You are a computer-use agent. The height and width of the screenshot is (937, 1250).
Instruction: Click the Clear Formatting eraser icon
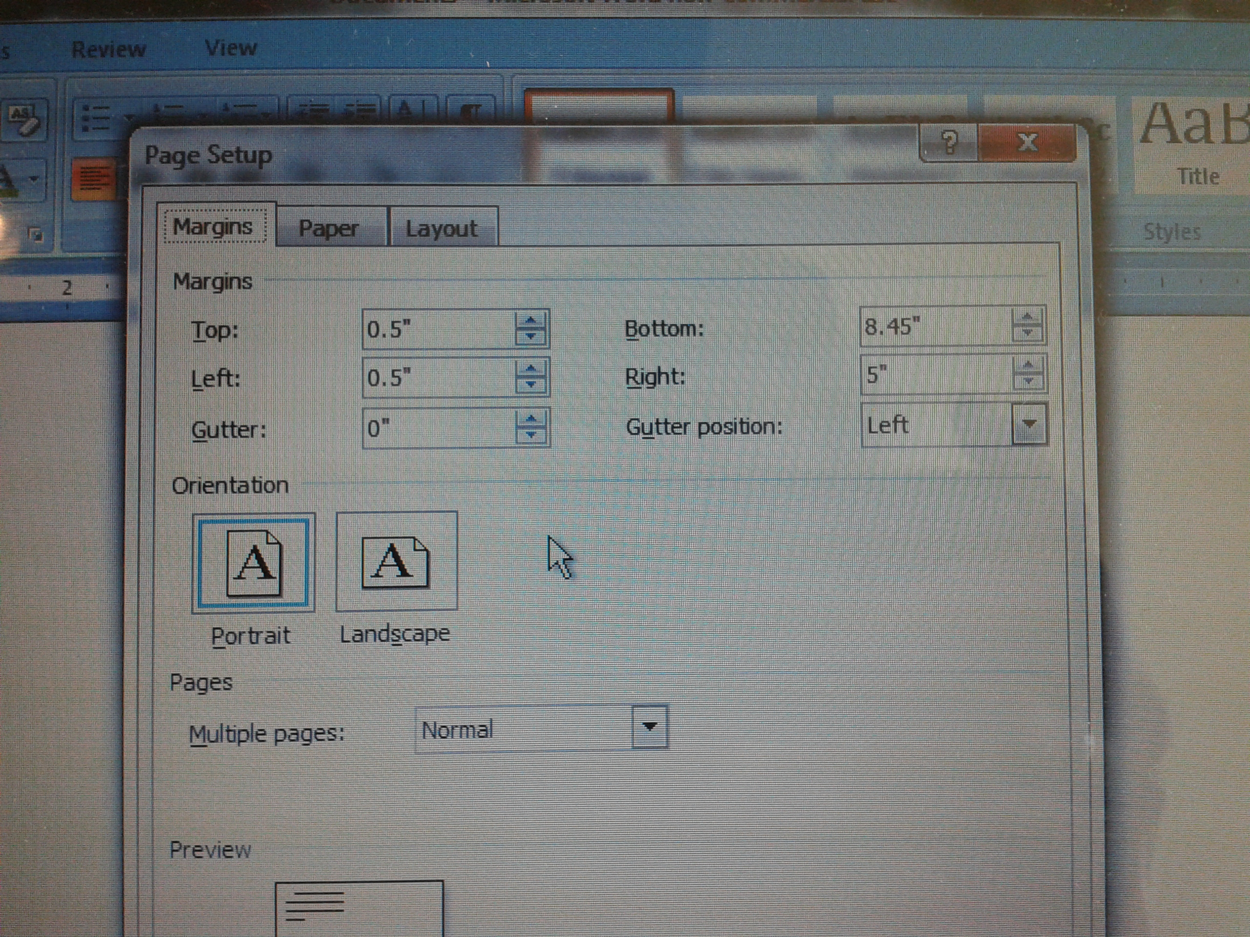[x=25, y=121]
